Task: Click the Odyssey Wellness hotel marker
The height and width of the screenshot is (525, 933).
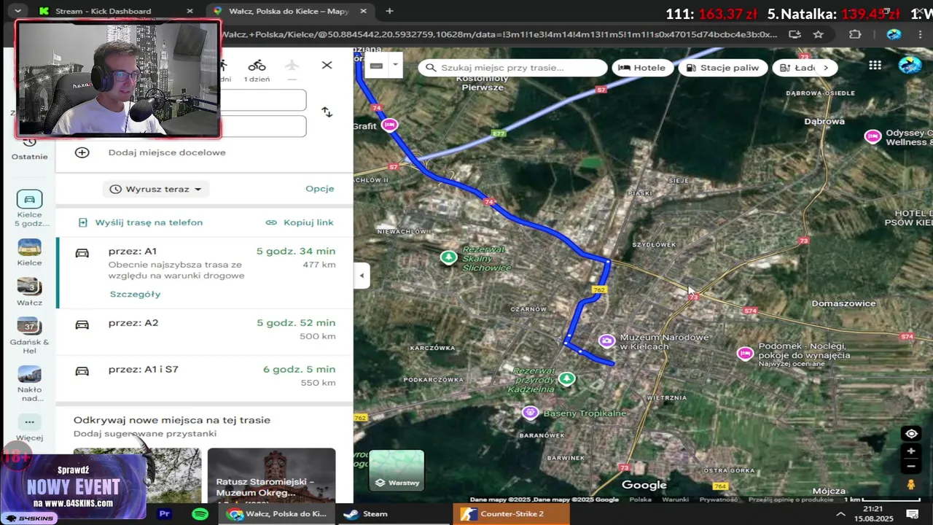Action: click(873, 136)
